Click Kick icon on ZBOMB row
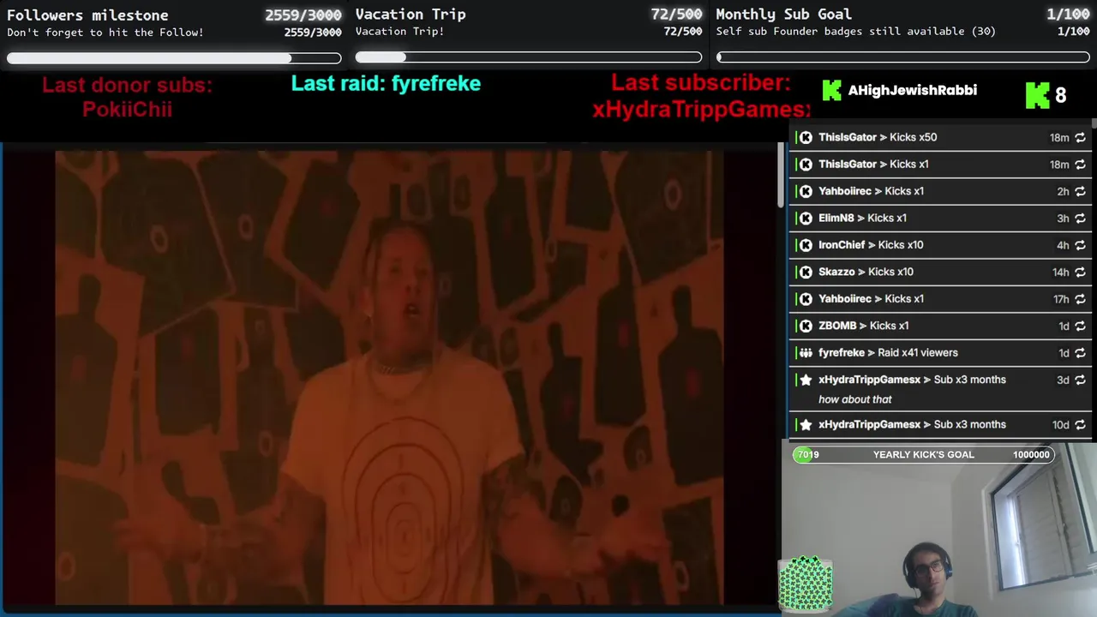The width and height of the screenshot is (1097, 617). pyautogui.click(x=806, y=326)
